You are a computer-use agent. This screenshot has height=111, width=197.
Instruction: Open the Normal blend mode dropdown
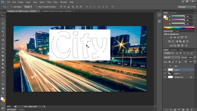tap(172, 57)
